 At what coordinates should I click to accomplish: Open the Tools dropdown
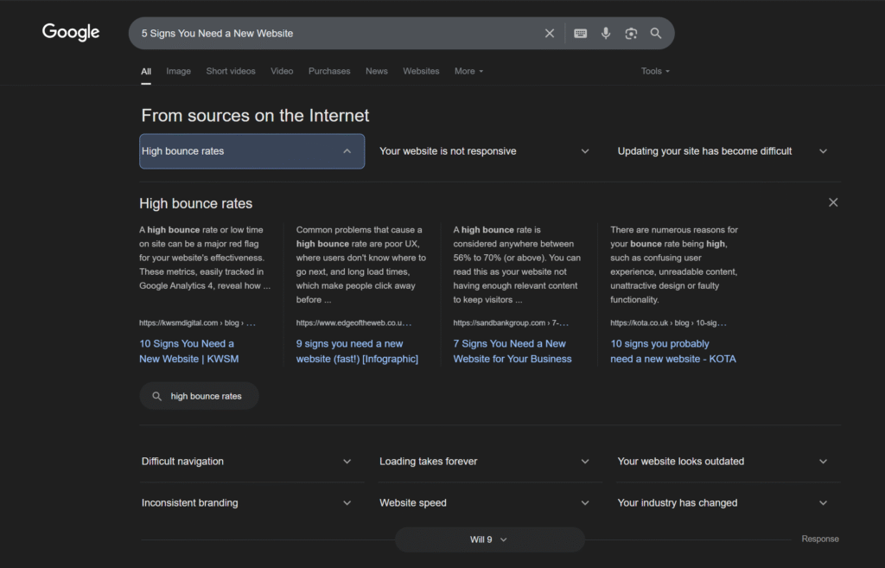(x=655, y=71)
